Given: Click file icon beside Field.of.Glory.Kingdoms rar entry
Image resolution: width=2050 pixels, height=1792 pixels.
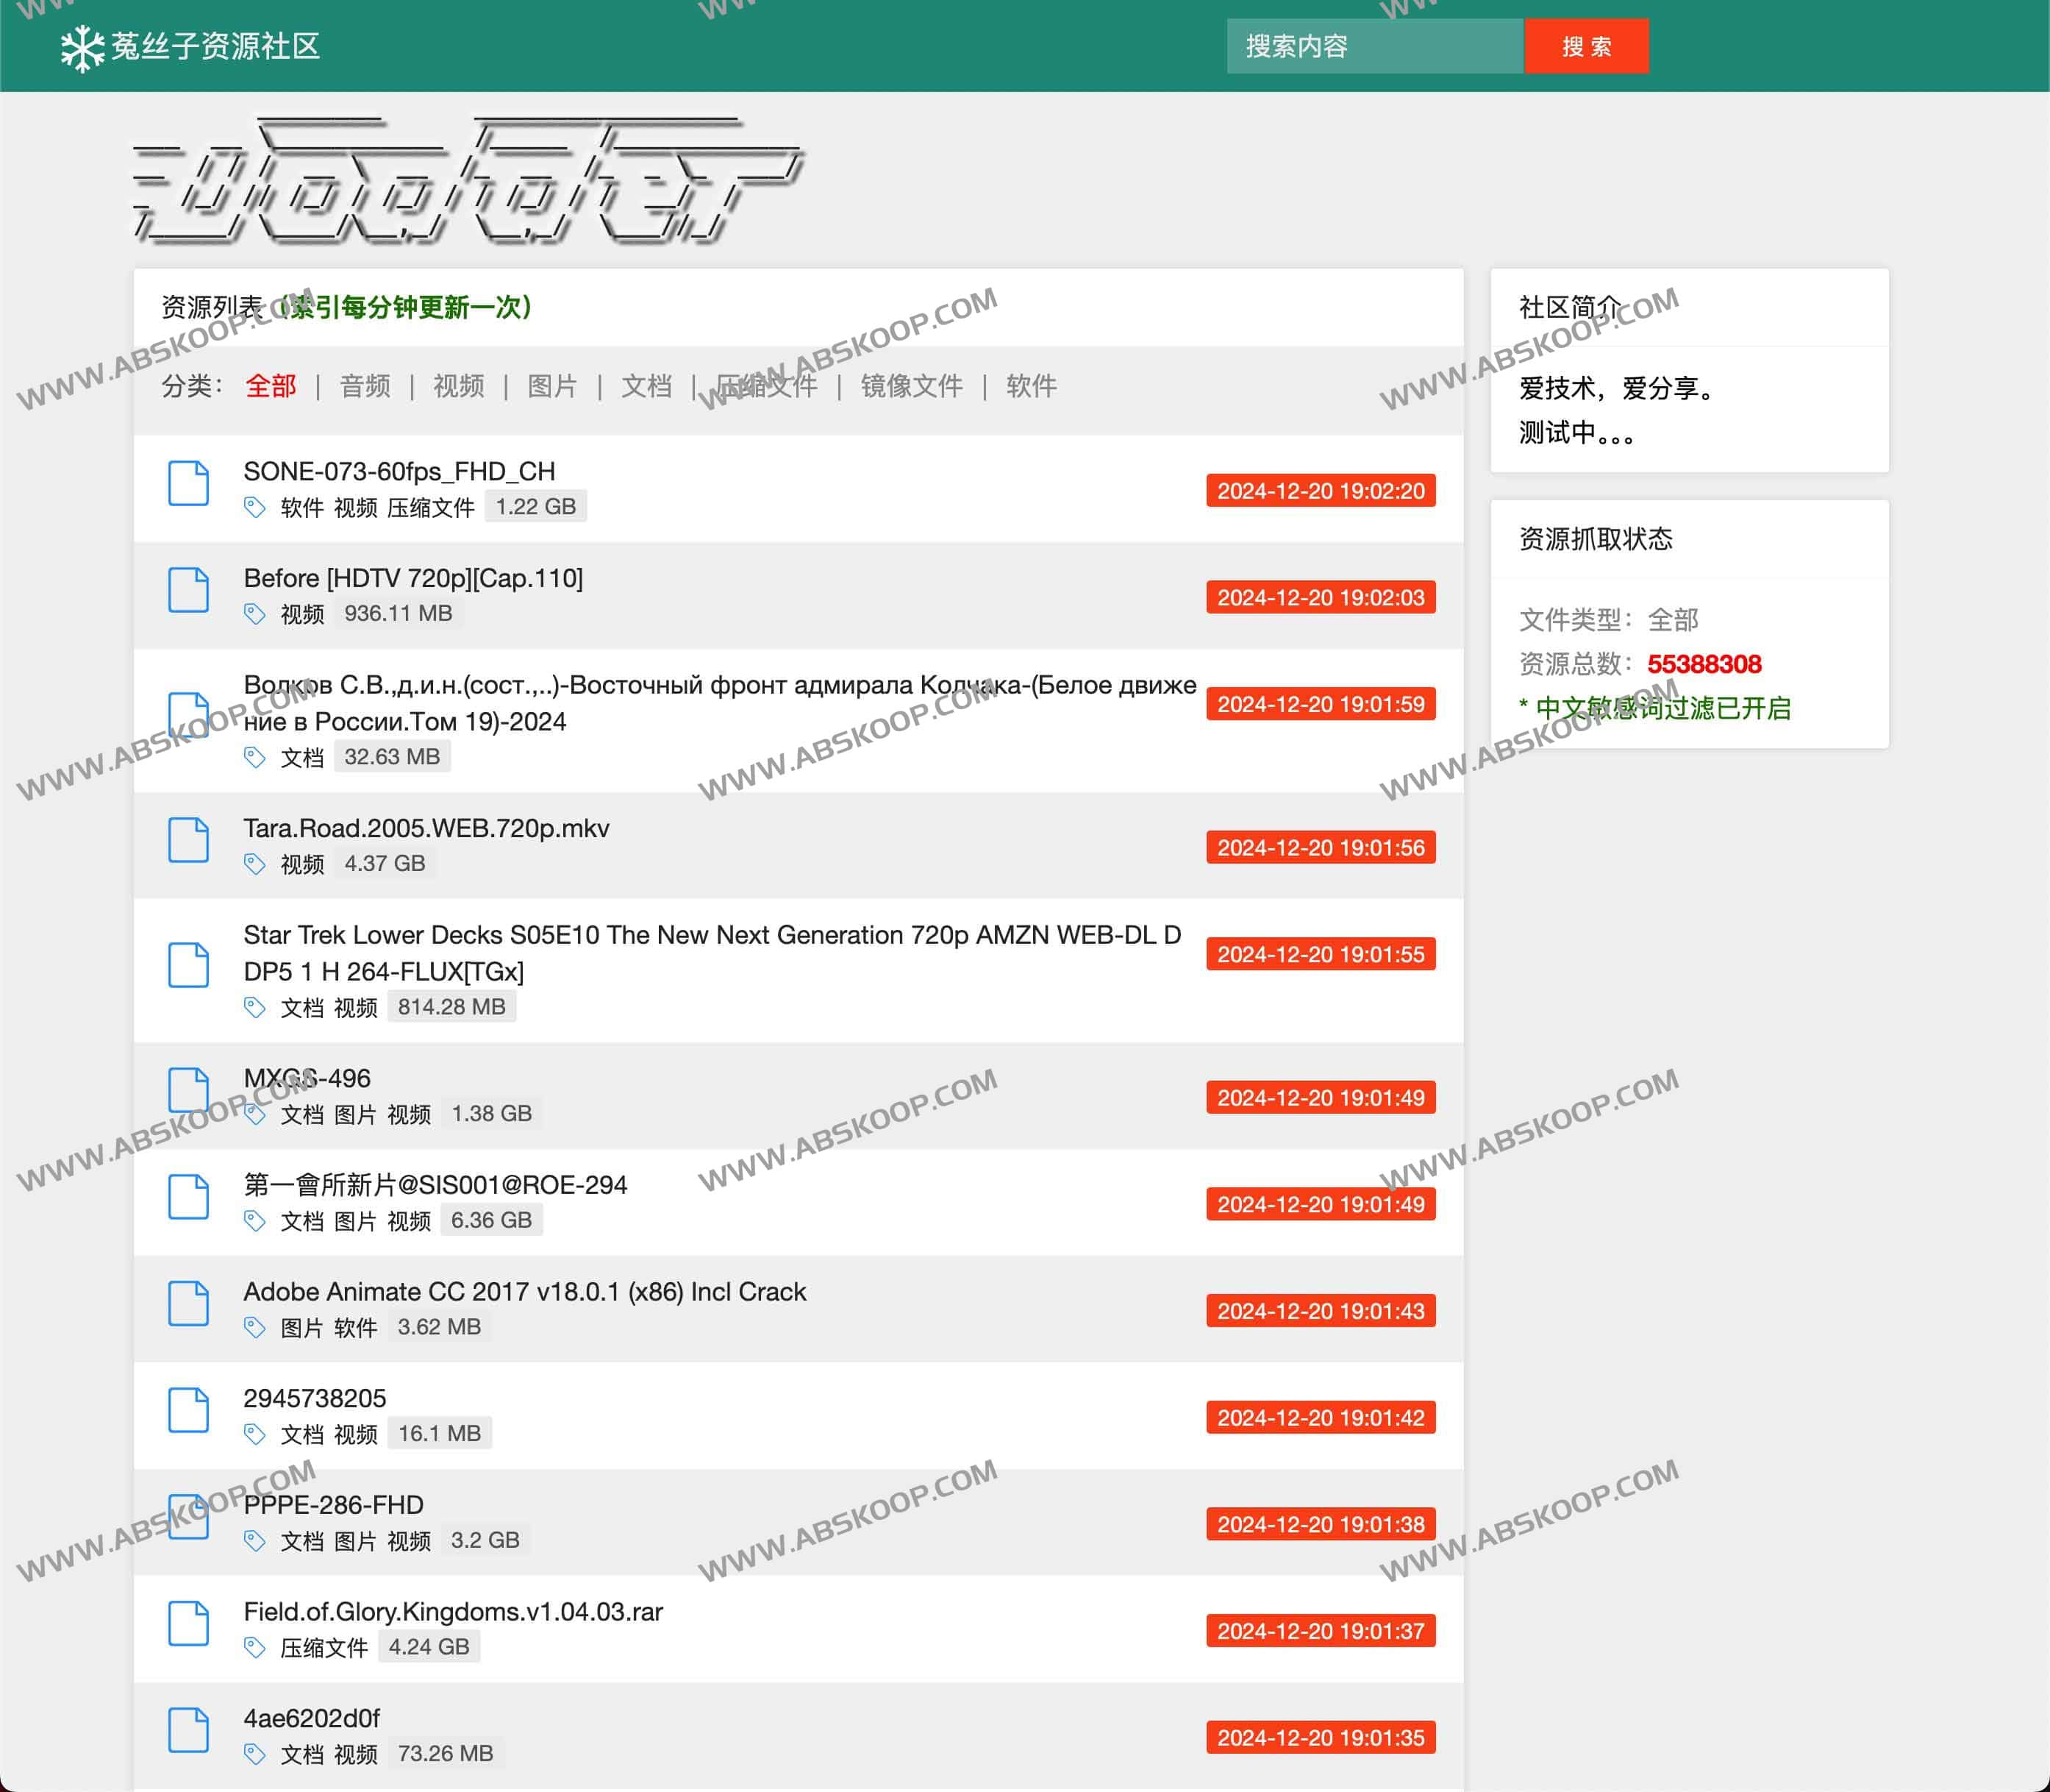Looking at the screenshot, I should pos(188,1624).
